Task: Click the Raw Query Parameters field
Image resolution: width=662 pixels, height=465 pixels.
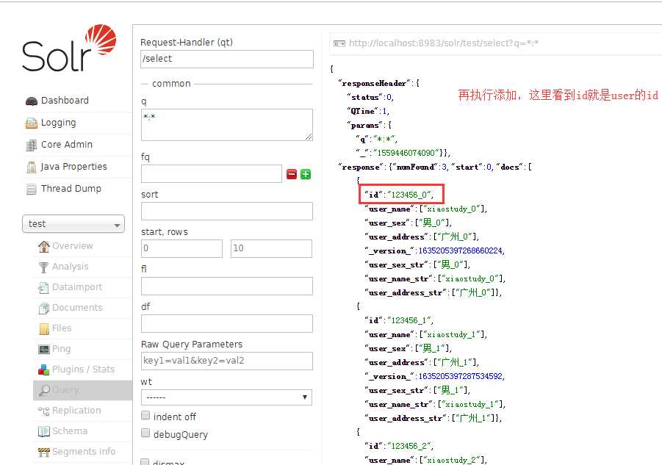Action: (227, 361)
